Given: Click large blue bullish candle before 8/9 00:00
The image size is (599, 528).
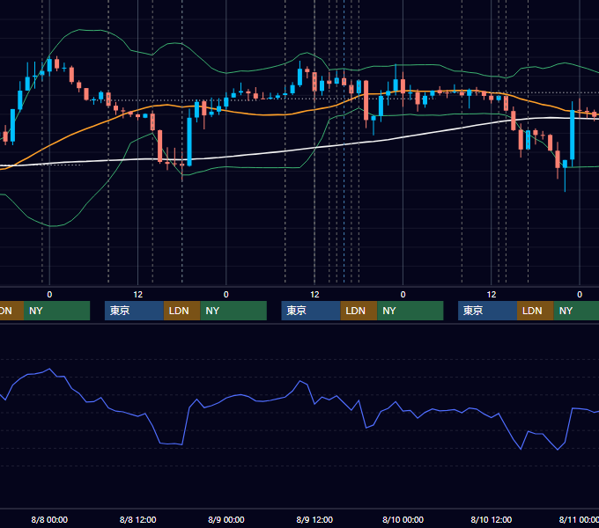Looking at the screenshot, I should 189,141.
